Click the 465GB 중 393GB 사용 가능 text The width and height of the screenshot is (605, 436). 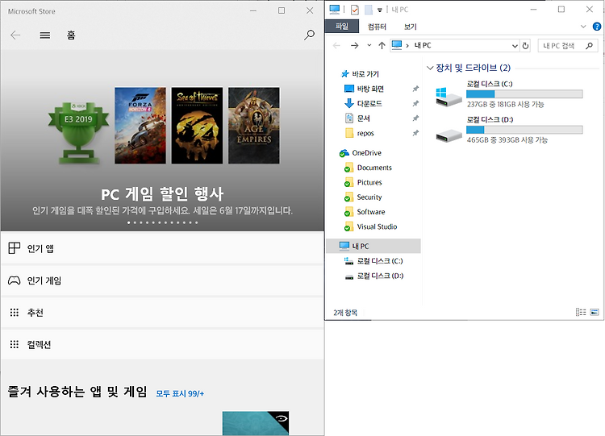507,139
